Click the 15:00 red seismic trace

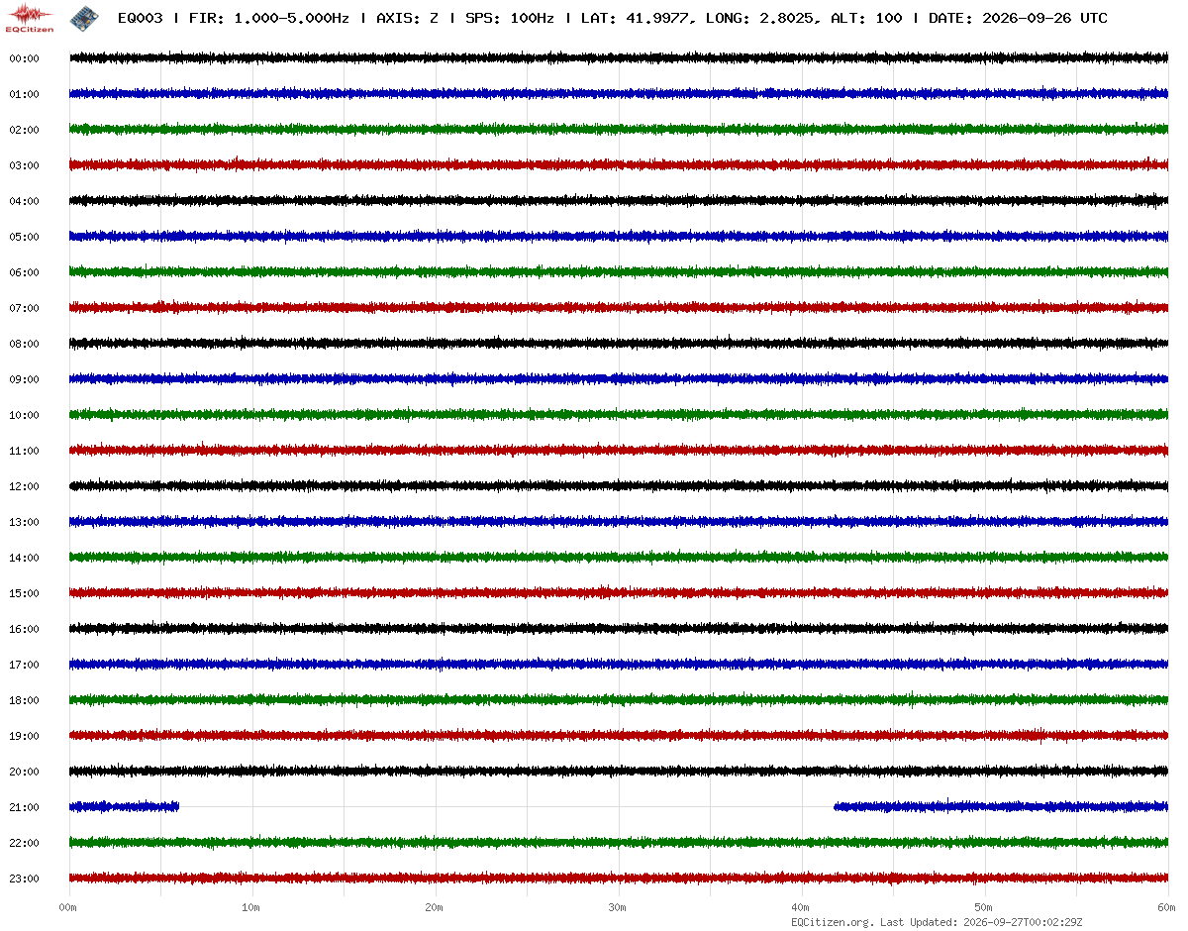tap(619, 592)
